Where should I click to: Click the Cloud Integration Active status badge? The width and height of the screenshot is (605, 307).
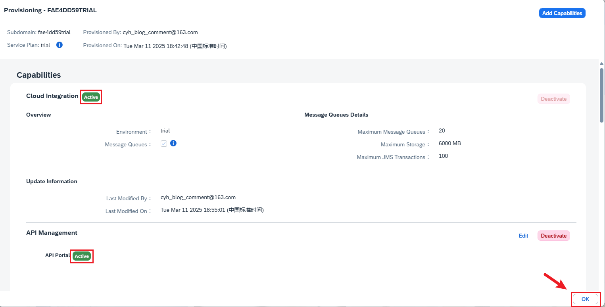pos(91,97)
